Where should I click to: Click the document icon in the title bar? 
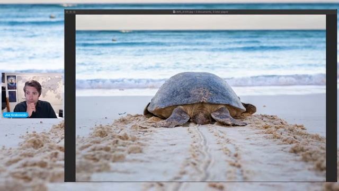[x=174, y=12]
